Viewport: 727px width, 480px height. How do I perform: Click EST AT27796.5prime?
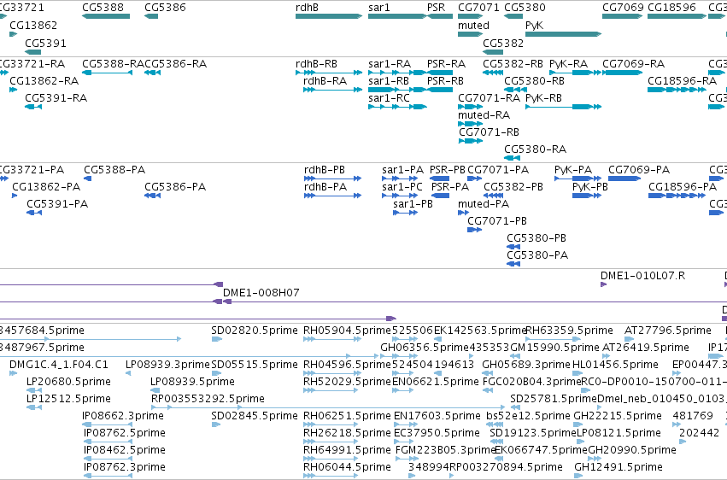point(668,331)
